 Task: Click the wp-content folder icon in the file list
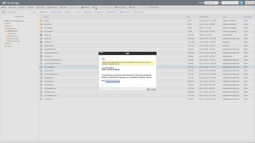tap(41, 28)
